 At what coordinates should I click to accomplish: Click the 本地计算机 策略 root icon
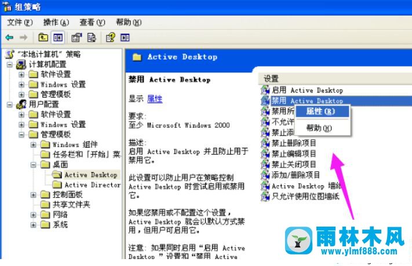tap(10, 54)
